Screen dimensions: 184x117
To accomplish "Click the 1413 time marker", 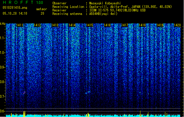I will 55,25.
